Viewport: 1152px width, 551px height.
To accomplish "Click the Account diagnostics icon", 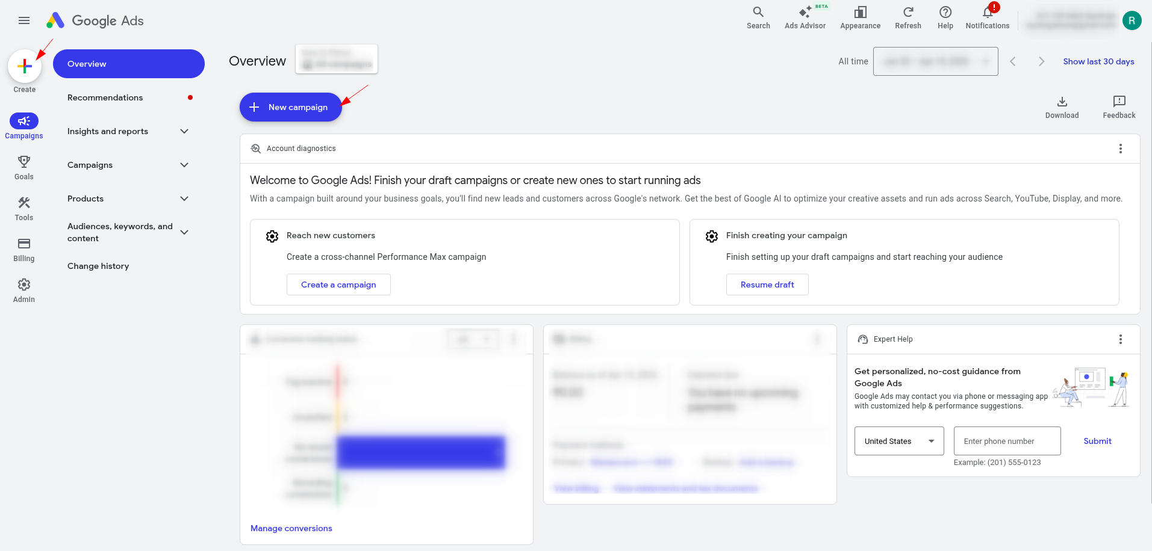I will coord(255,149).
